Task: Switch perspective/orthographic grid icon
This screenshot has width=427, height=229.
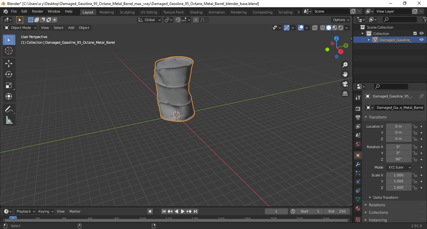Action: point(345,94)
